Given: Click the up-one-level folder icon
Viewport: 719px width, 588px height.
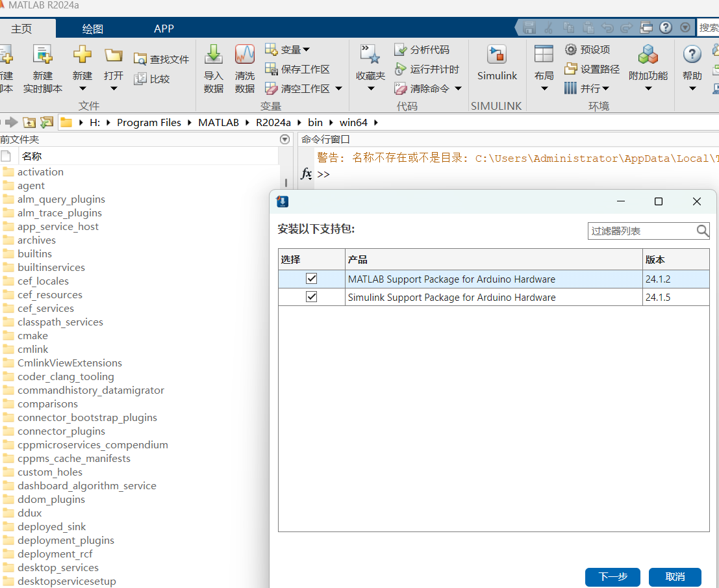Looking at the screenshot, I should pos(29,122).
